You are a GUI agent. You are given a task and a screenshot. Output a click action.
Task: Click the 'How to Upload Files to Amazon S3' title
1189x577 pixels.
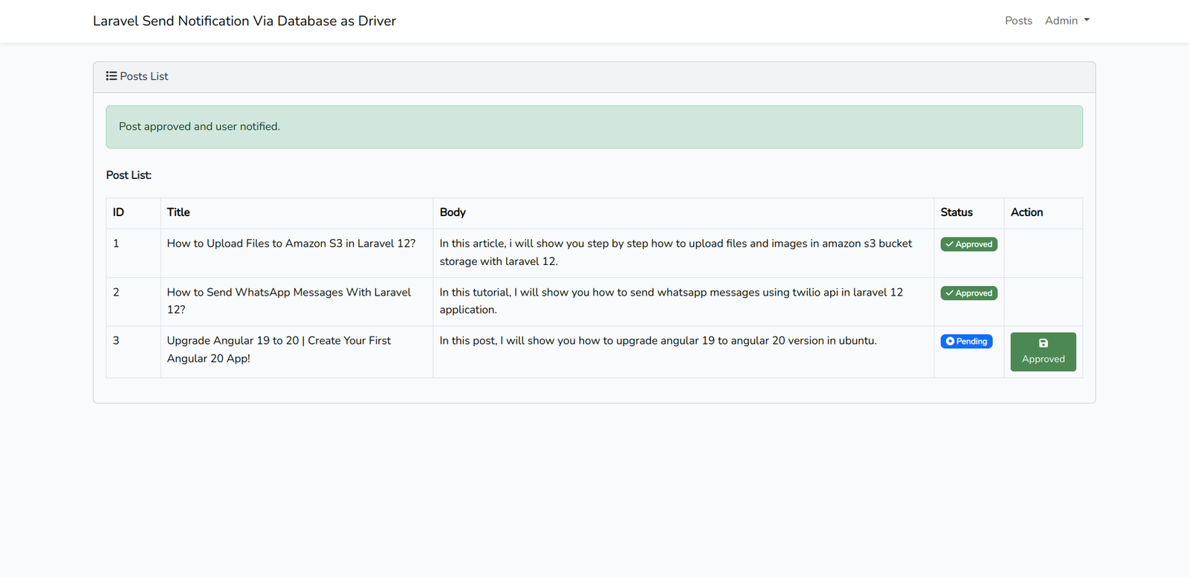click(291, 244)
